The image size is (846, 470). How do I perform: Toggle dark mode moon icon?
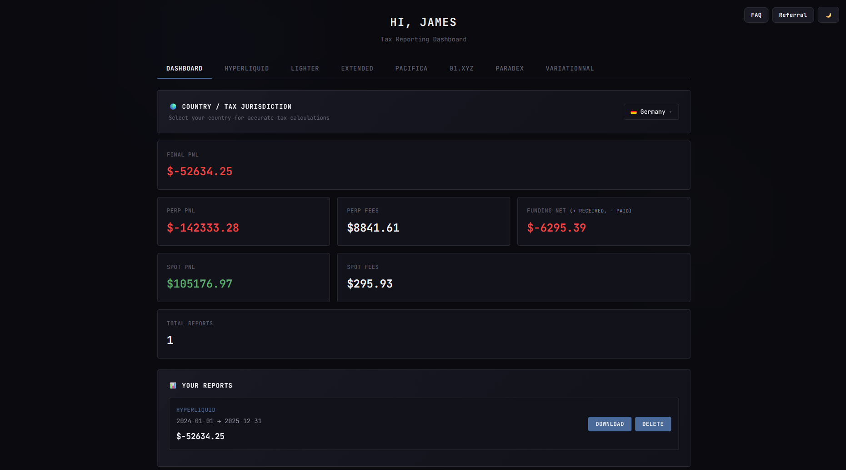click(x=828, y=15)
